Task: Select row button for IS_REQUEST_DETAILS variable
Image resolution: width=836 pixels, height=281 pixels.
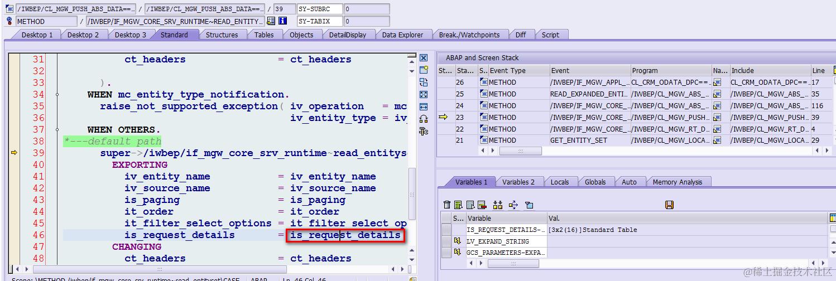Action: (446, 230)
